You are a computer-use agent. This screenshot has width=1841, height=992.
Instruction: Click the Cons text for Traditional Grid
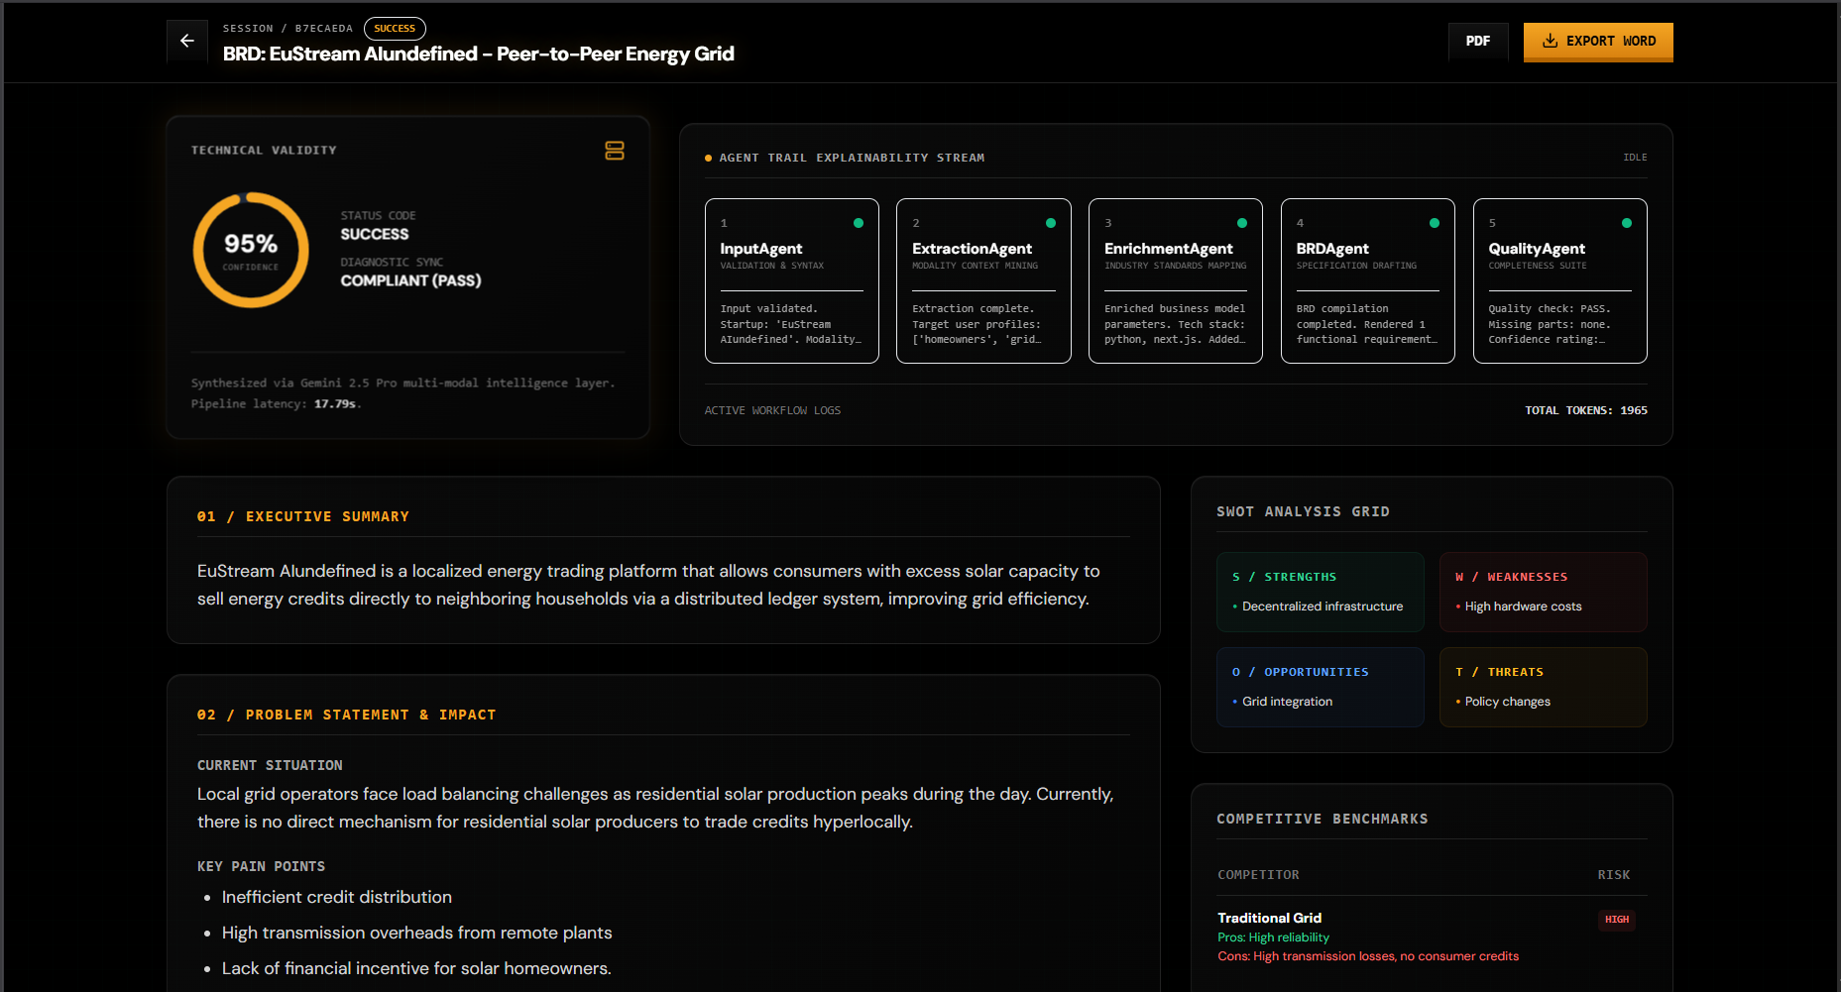click(1368, 956)
